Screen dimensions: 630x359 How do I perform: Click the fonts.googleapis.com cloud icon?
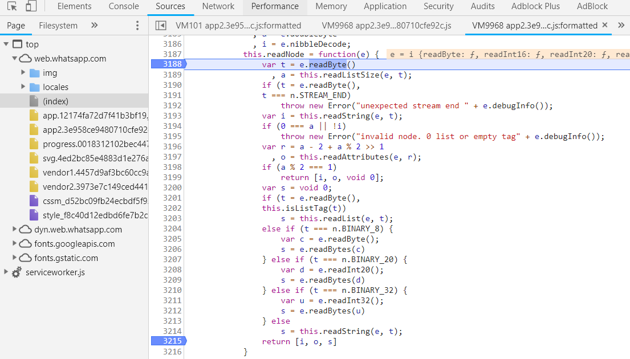click(x=25, y=244)
